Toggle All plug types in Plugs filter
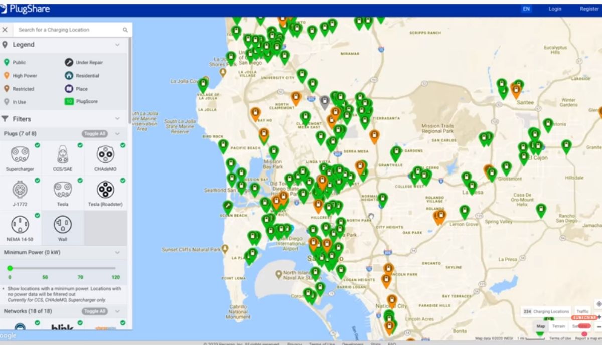 pos(95,134)
